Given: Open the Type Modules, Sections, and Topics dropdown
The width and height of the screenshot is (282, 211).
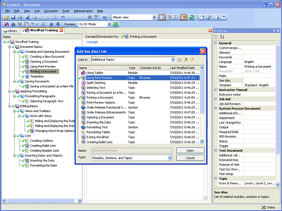Looking at the screenshot, I should 170,158.
